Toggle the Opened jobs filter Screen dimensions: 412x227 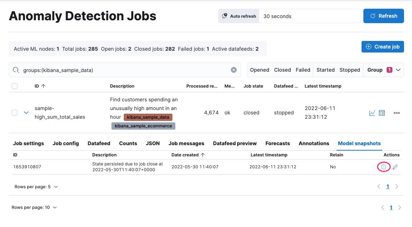[259, 70]
